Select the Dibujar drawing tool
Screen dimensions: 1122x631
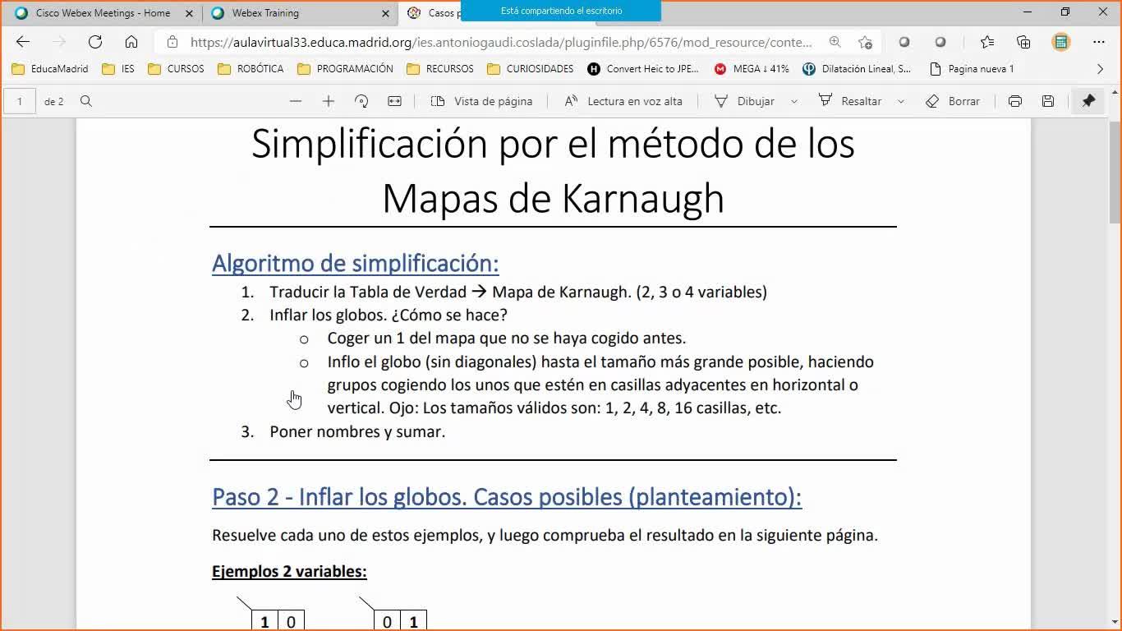(x=744, y=101)
